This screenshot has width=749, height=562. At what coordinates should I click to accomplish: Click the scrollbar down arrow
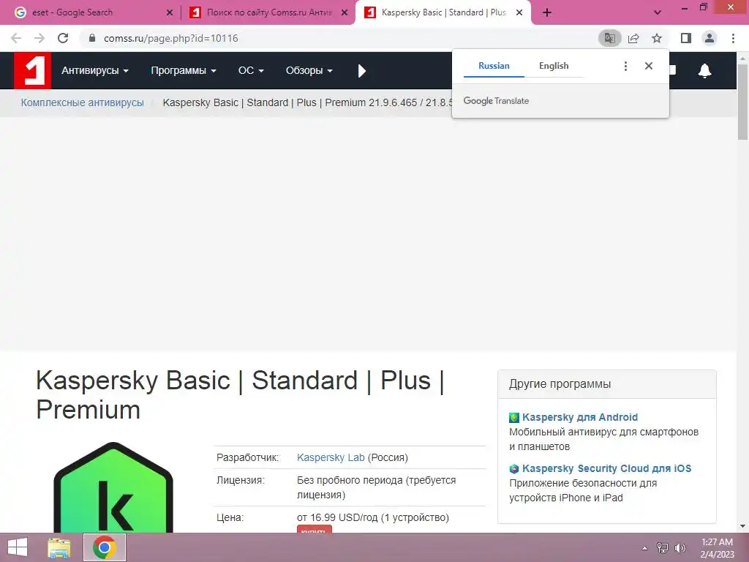(743, 526)
